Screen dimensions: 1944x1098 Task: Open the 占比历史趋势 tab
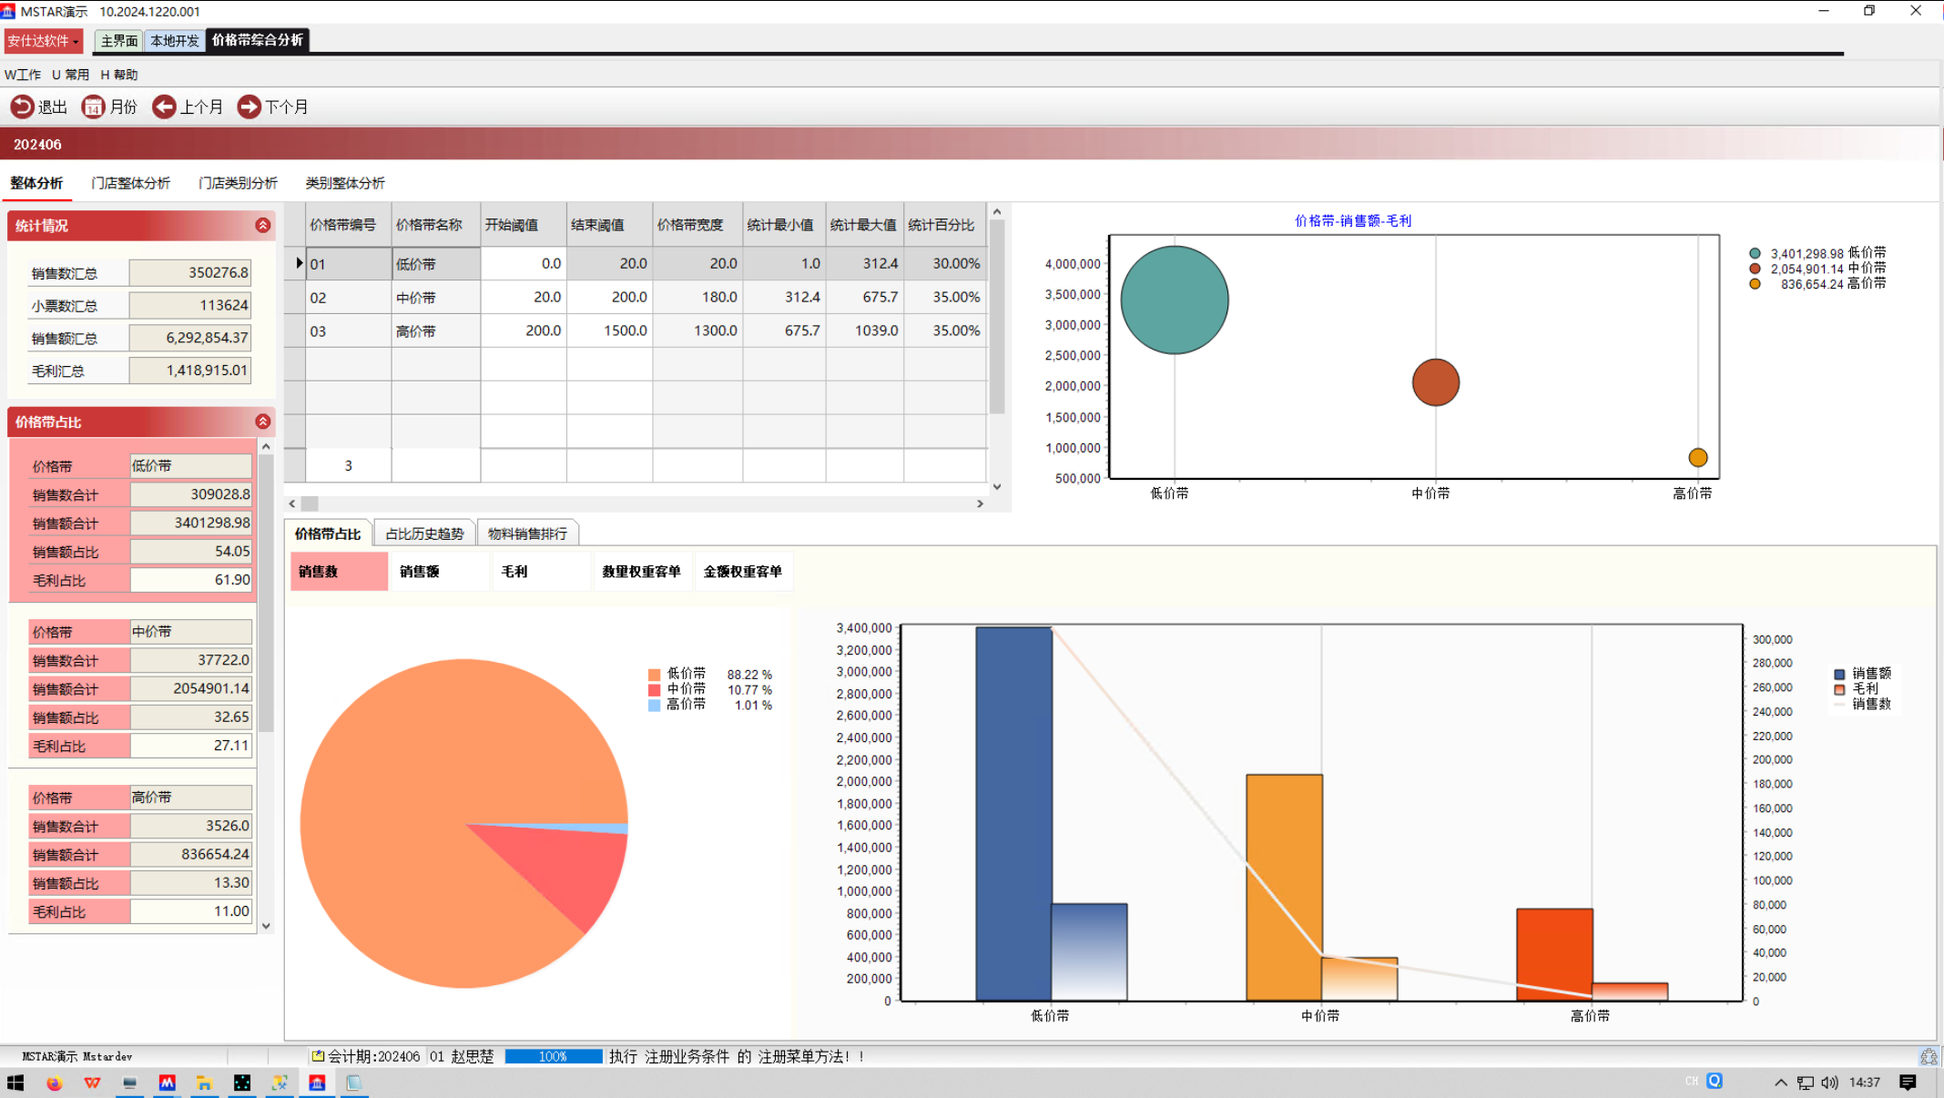click(x=424, y=534)
